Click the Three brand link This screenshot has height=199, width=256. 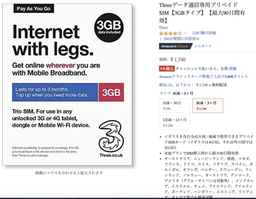click(164, 28)
